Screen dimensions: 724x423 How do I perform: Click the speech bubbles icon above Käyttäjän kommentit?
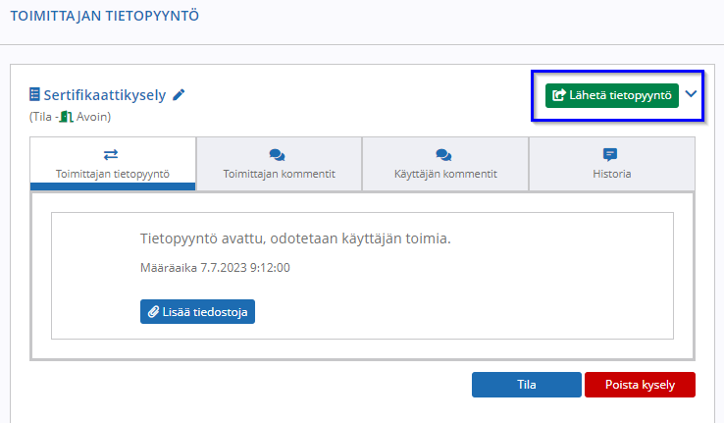pos(443,155)
